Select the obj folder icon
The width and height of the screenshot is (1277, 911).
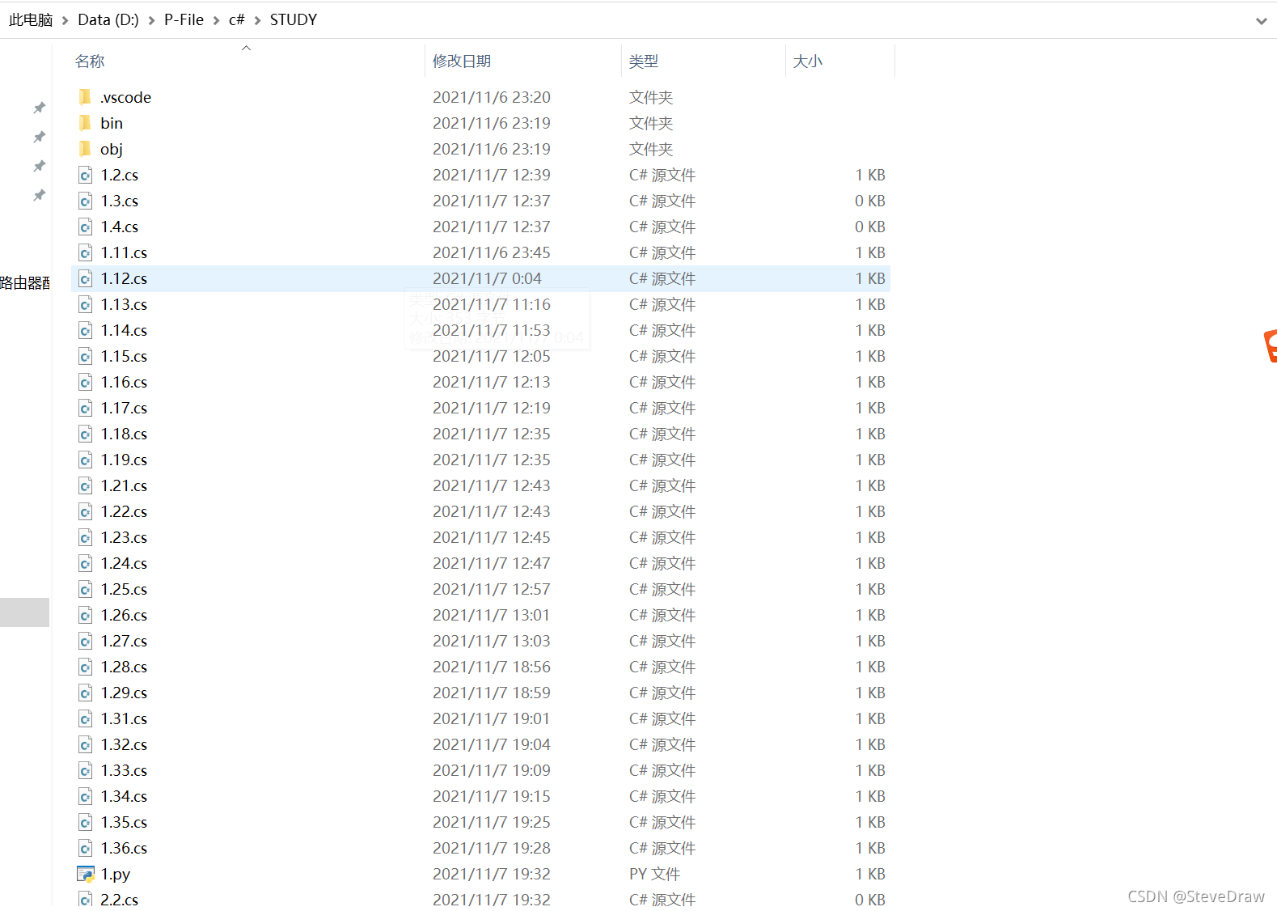(x=85, y=149)
